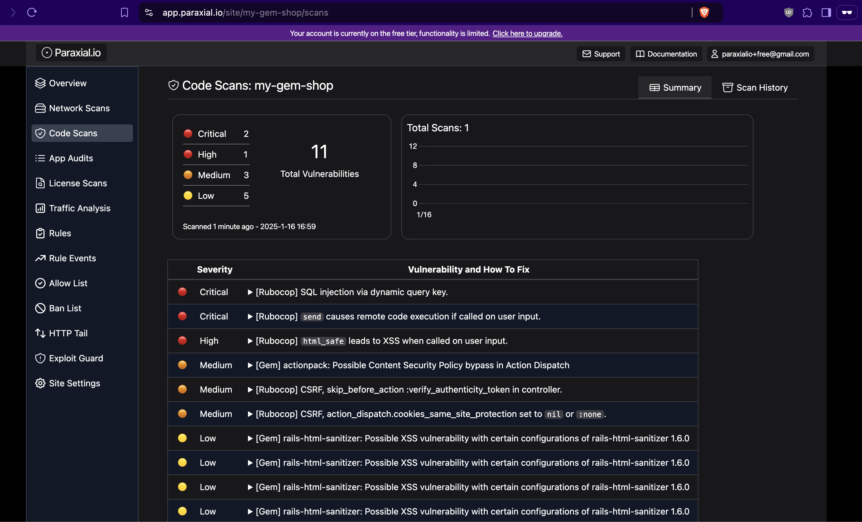Go forward with the browser arrow
Viewport: 862px width, 522px height.
pos(13,13)
